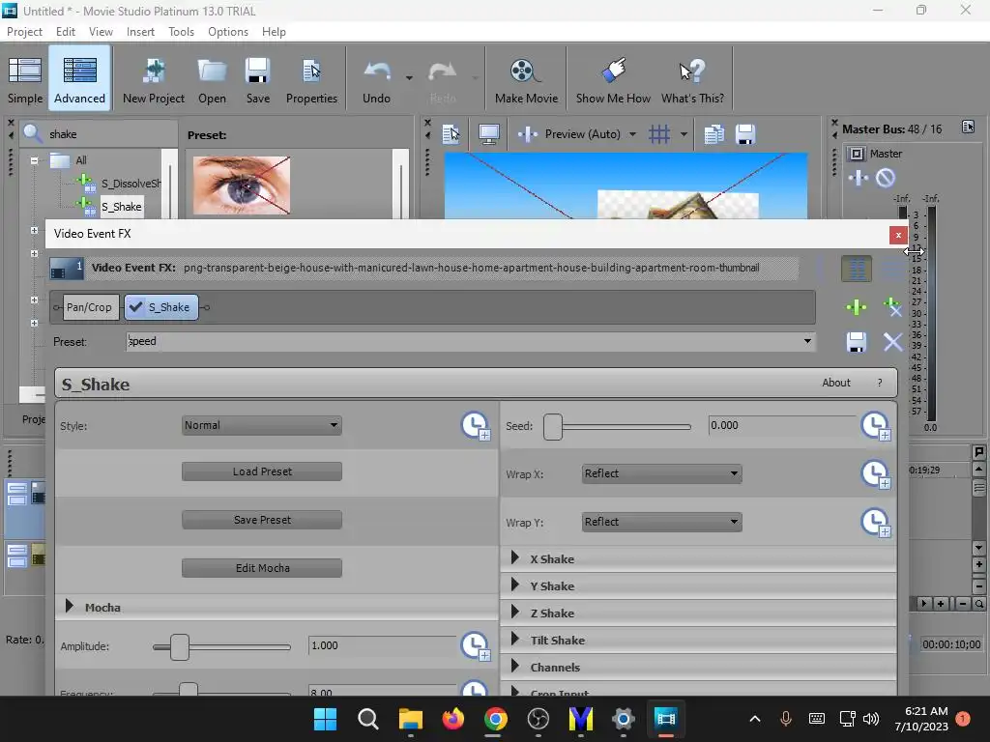Click Master Bus insert FX icon
This screenshot has width=990, height=742.
(x=859, y=178)
